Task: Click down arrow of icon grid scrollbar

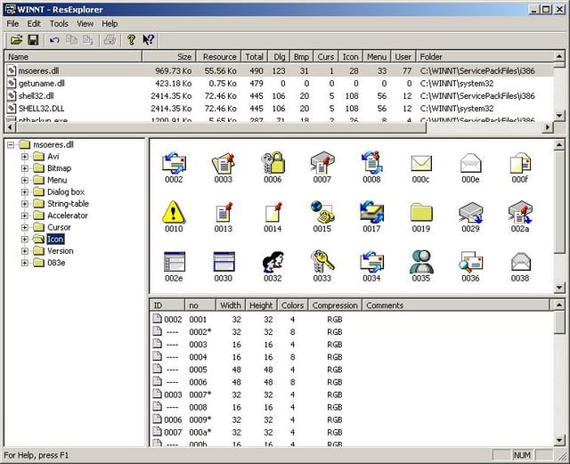Action: tap(559, 288)
